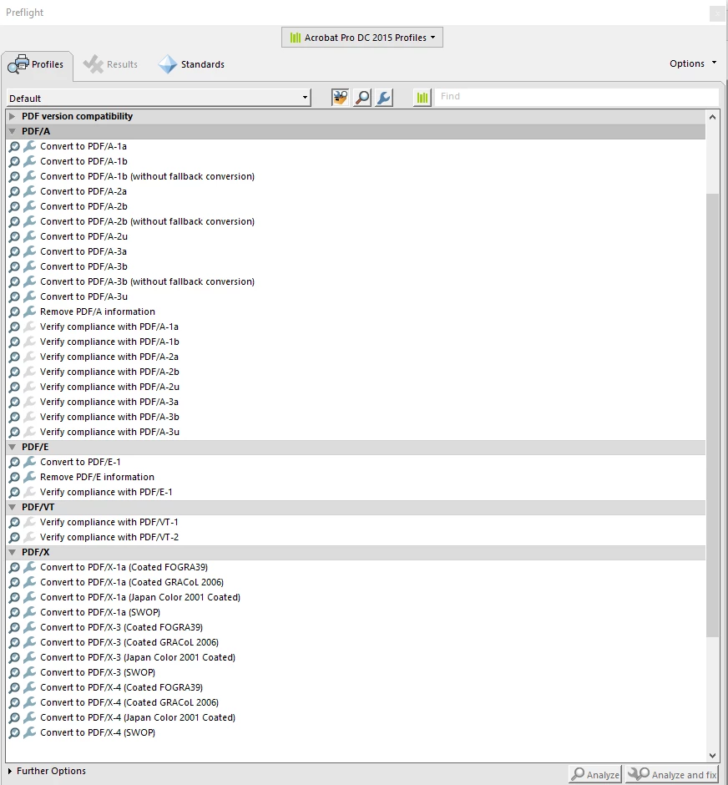Screen dimensions: 728x785
Task: Open the Acrobat Pro DC 2015 Profiles dropdown
Action: pyautogui.click(x=362, y=38)
